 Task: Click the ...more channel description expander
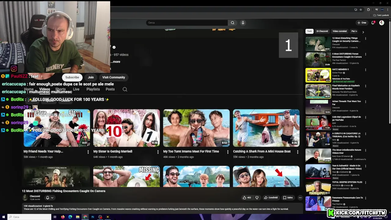(115, 62)
